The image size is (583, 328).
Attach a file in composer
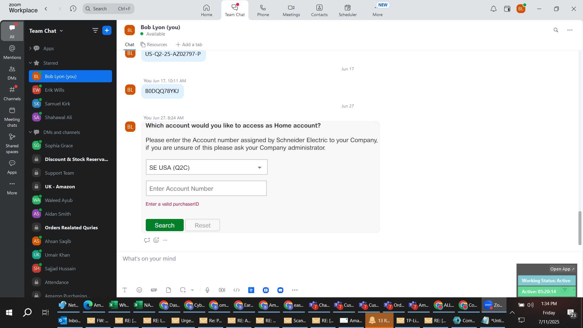pos(169,290)
